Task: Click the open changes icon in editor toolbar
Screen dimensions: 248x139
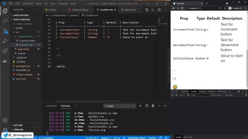Action: click(x=147, y=10)
